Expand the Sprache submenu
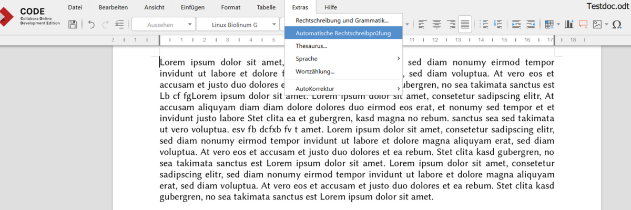 coord(343,58)
